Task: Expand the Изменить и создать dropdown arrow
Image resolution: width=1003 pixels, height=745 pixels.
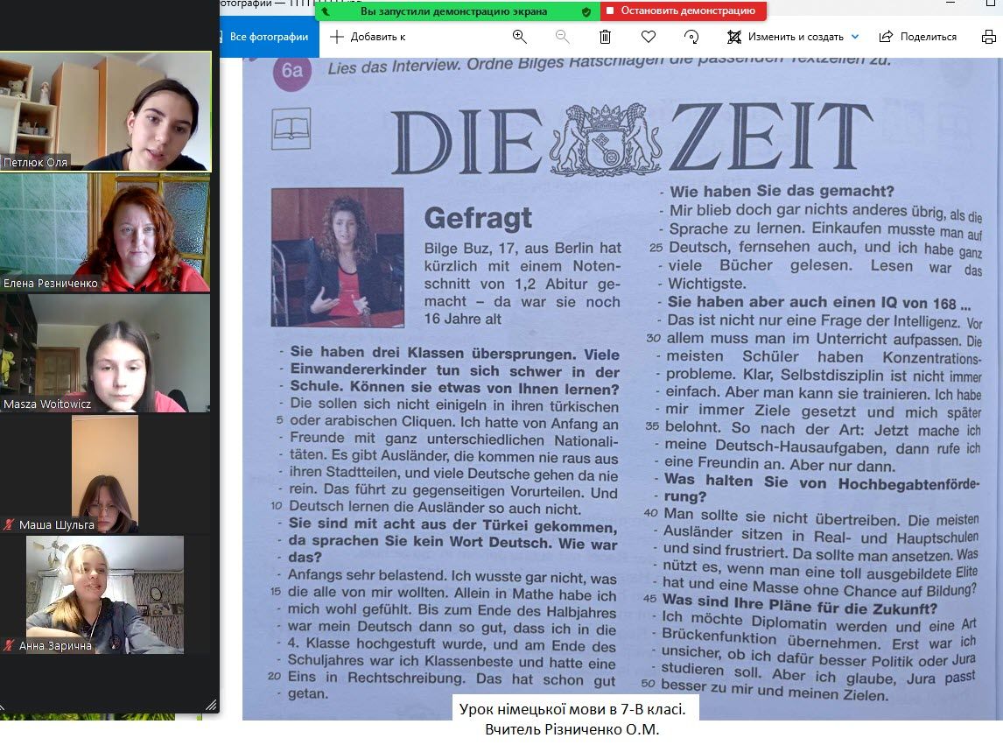Action: [x=855, y=37]
